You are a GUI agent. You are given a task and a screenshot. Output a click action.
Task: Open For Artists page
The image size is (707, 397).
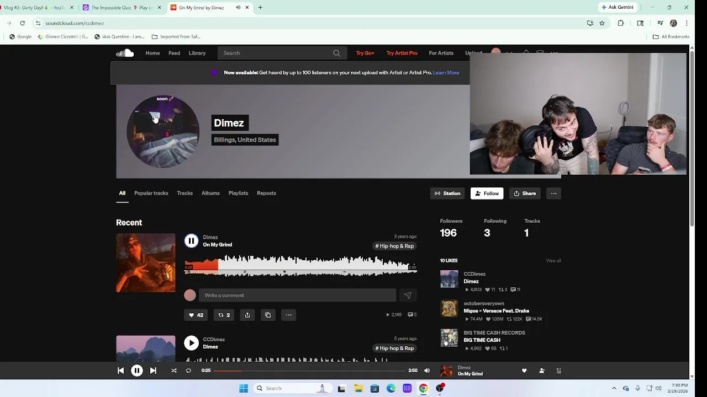[x=441, y=53]
